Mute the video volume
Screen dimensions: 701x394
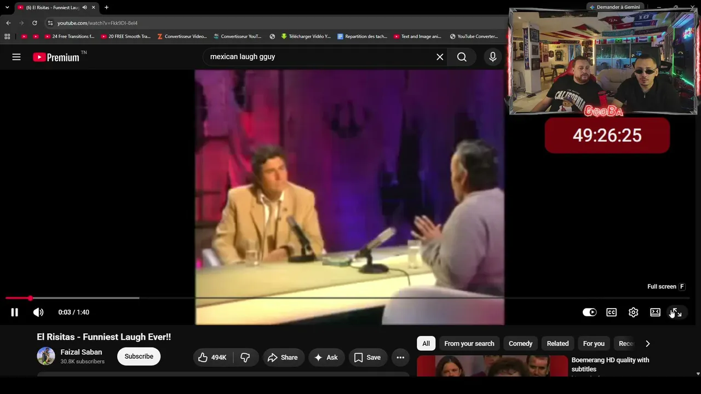[38, 312]
